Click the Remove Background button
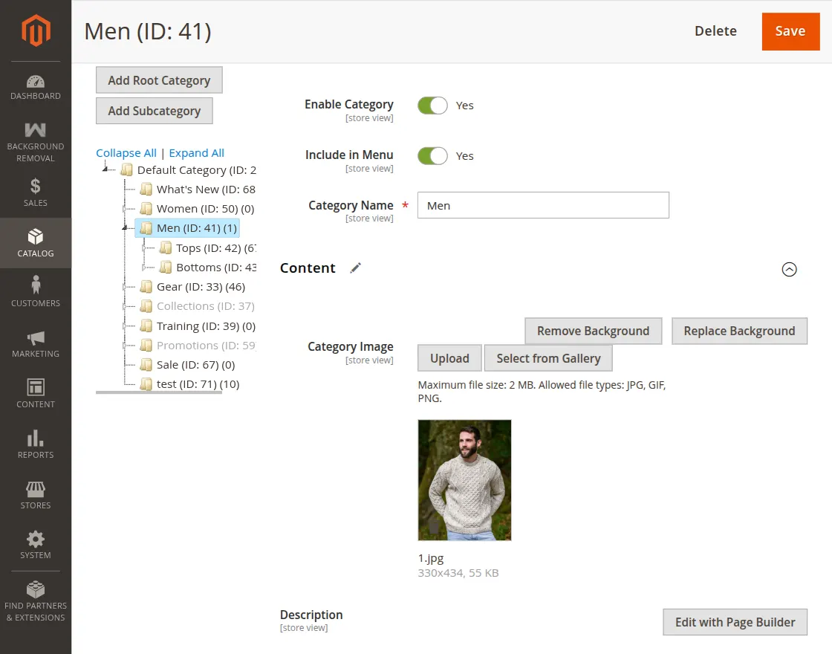 coord(593,331)
